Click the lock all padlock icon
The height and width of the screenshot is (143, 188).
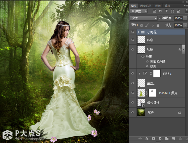coord(158,25)
